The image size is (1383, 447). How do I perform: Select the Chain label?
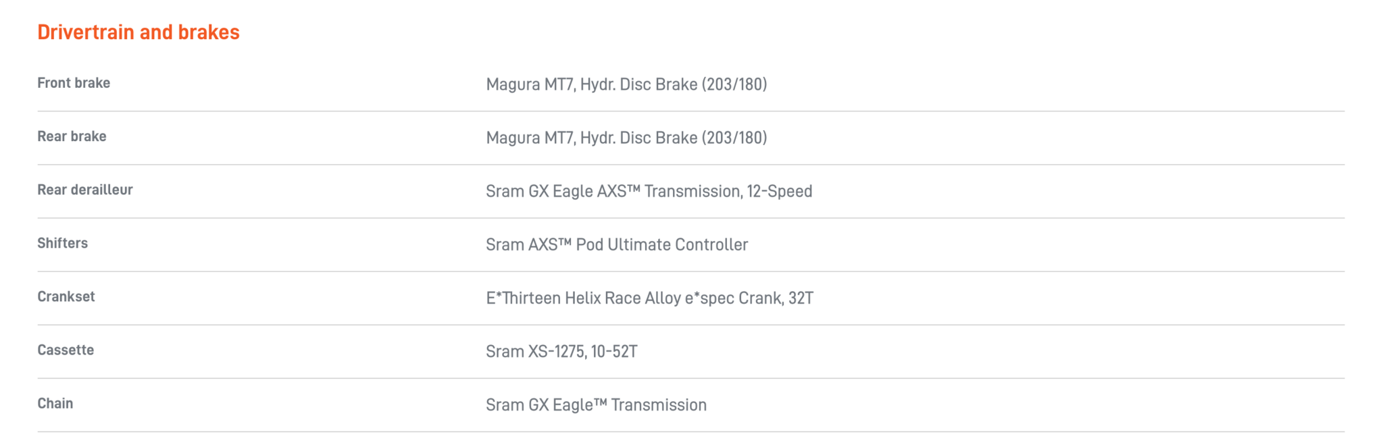pos(55,403)
